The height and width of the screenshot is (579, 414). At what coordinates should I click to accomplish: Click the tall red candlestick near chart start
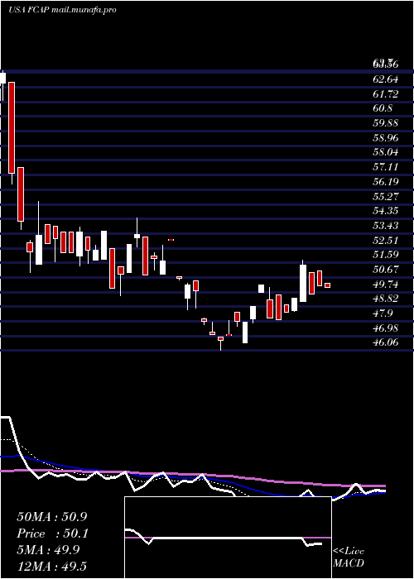point(12,127)
